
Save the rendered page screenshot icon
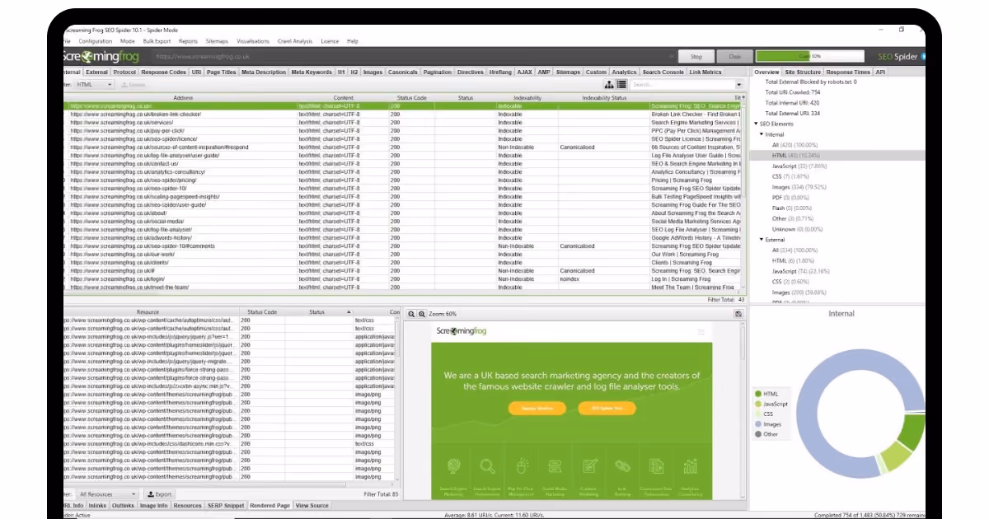738,314
